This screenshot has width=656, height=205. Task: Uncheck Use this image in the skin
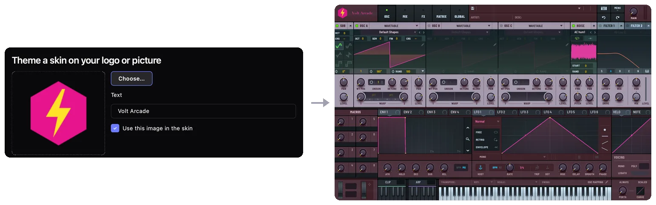tap(115, 128)
